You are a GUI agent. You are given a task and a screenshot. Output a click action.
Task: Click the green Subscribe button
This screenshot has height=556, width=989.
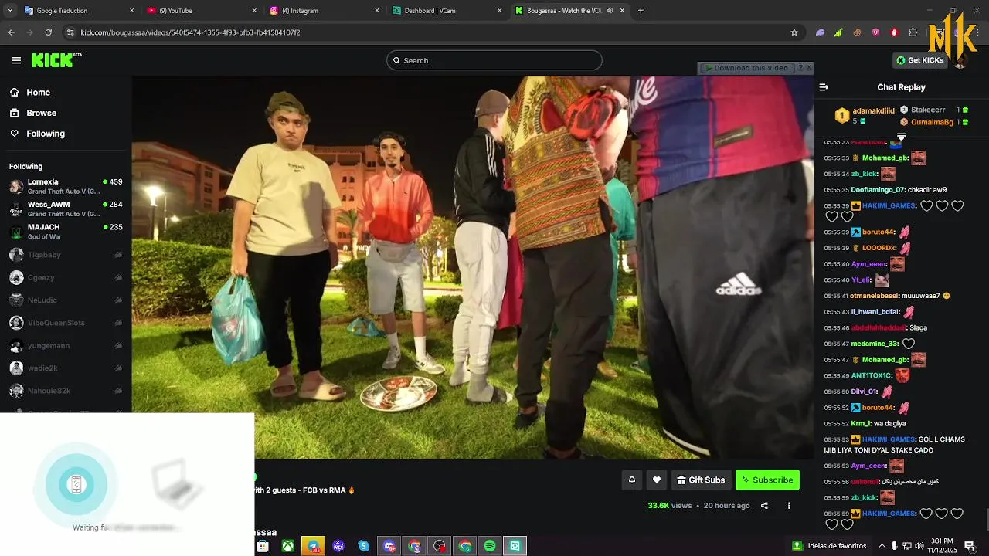(x=767, y=480)
